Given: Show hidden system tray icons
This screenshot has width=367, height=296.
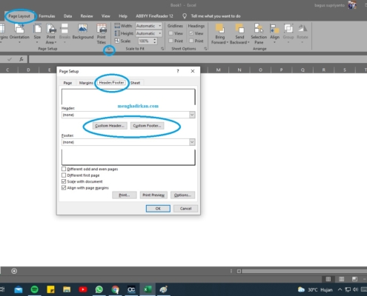Looking at the screenshot, I should 340,289.
